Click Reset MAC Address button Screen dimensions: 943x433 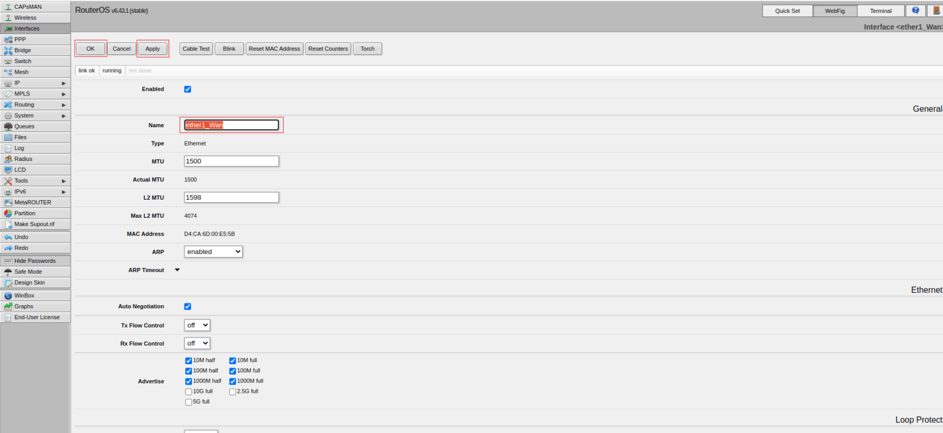(274, 49)
